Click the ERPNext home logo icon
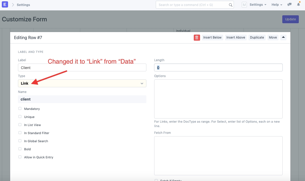This screenshot has height=181, width=305. pos(5,5)
